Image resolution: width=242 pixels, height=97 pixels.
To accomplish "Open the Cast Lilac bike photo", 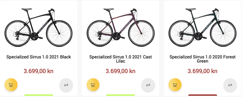I will [x=120, y=27].
